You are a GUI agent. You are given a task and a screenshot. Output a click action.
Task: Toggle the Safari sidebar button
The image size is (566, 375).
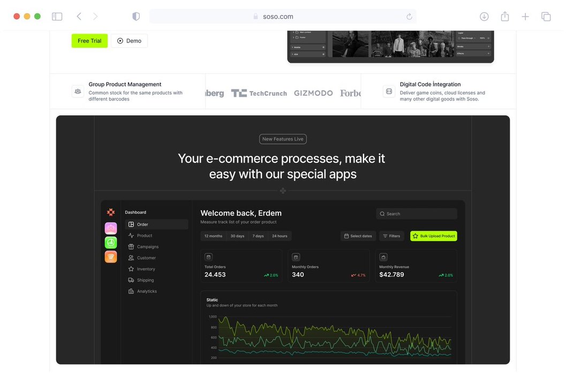pyautogui.click(x=57, y=17)
